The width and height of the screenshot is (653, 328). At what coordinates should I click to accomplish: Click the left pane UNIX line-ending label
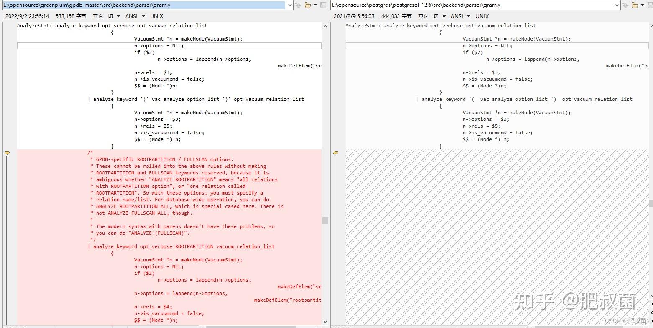(157, 16)
